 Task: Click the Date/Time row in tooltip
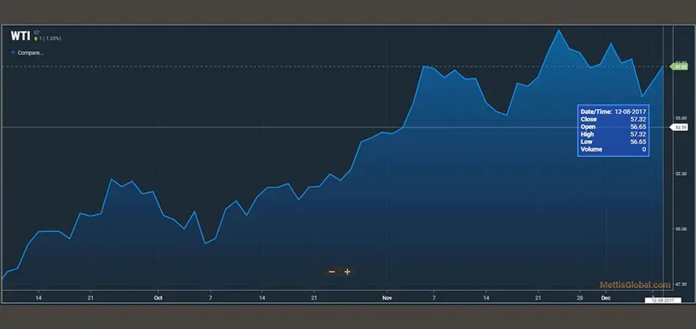coord(613,110)
